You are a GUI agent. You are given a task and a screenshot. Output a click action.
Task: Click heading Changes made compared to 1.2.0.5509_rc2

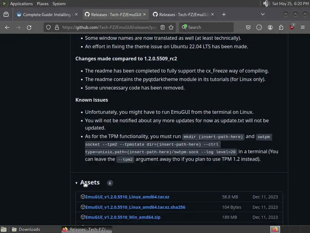pos(126,59)
